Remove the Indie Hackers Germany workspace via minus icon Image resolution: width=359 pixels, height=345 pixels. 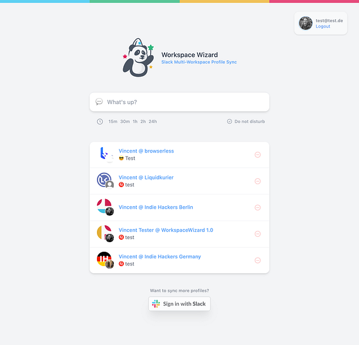[x=257, y=260]
